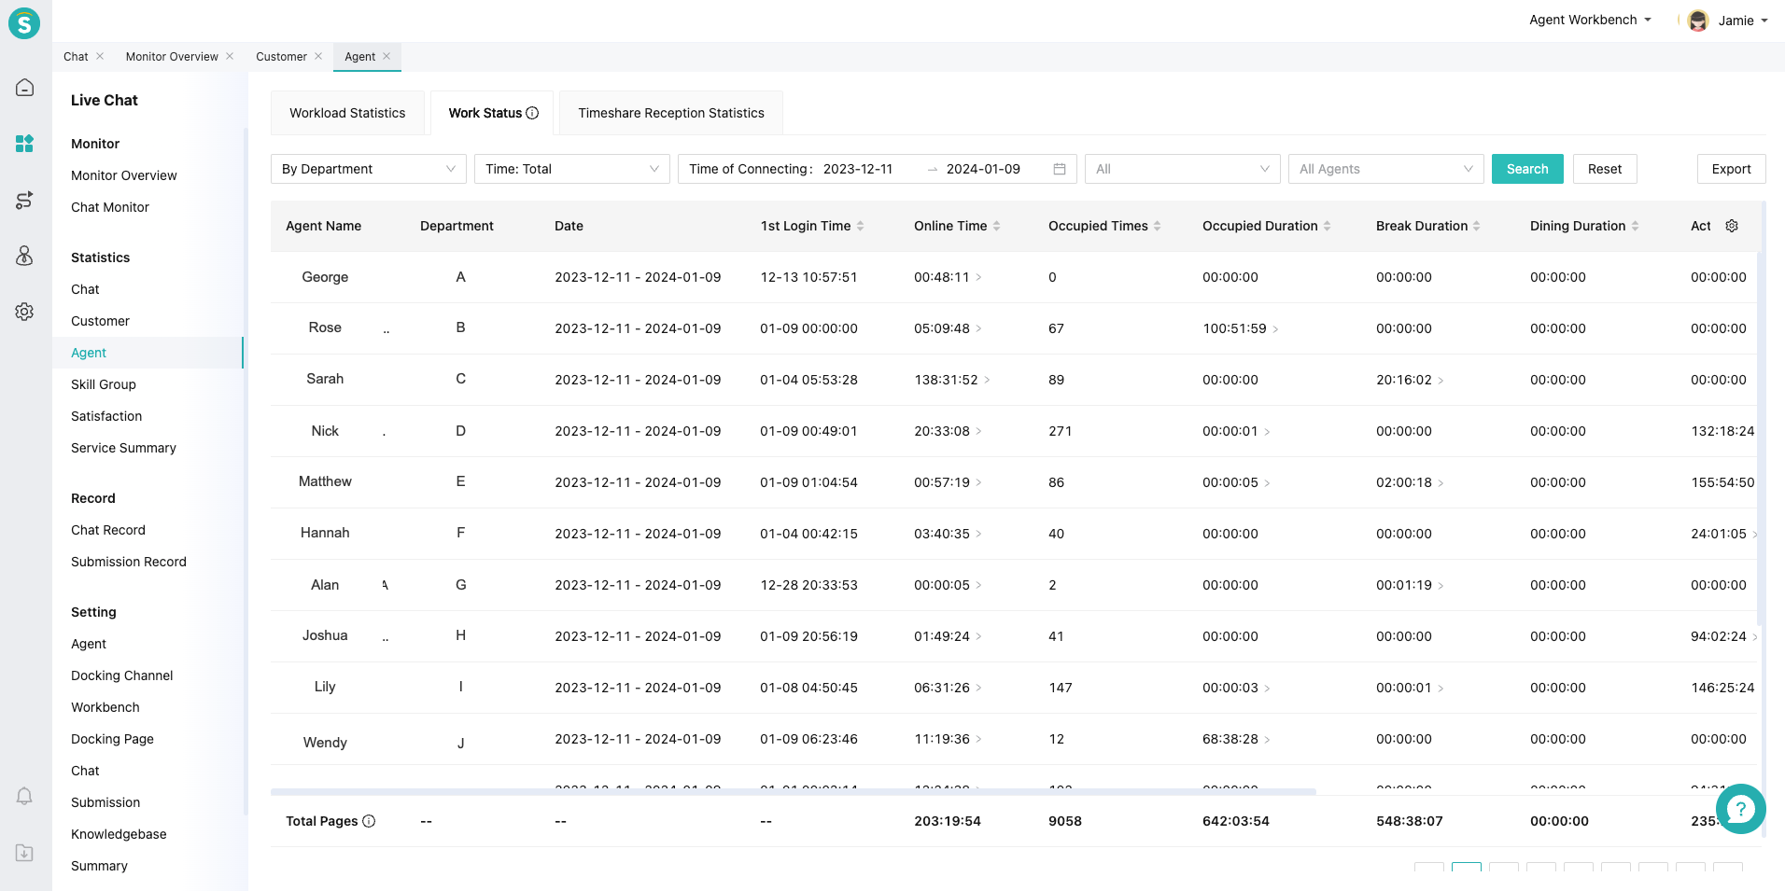This screenshot has width=1785, height=891.
Task: Expand Rose's online time details
Action: pyautogui.click(x=978, y=328)
